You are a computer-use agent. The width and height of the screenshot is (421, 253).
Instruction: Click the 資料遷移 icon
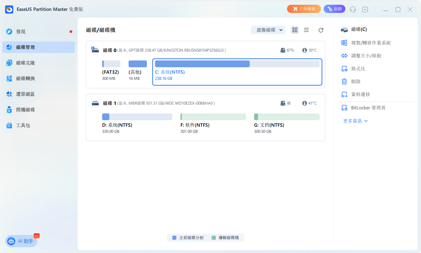[x=344, y=94]
